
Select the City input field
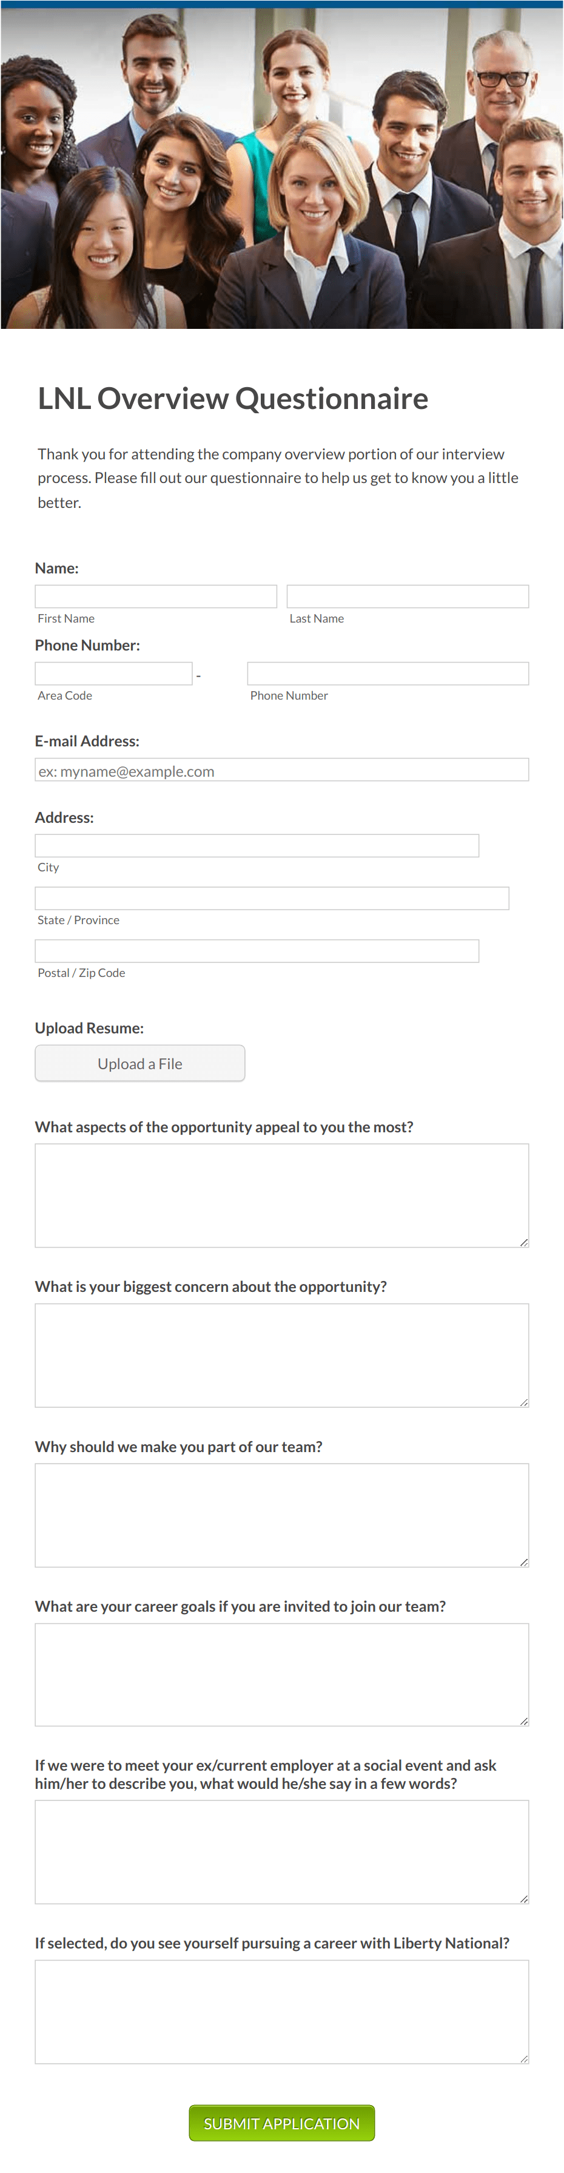click(x=257, y=845)
